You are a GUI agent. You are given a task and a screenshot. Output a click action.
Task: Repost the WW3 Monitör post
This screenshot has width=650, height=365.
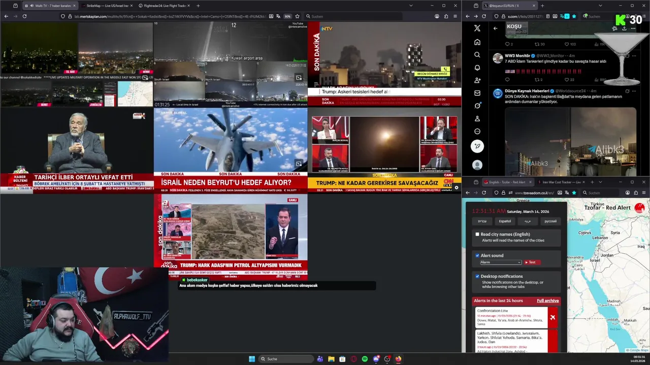[536, 80]
